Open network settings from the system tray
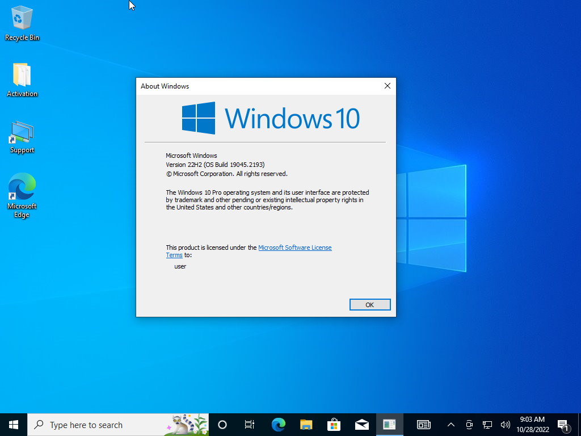Screen dimensions: 581x436 click(487, 425)
